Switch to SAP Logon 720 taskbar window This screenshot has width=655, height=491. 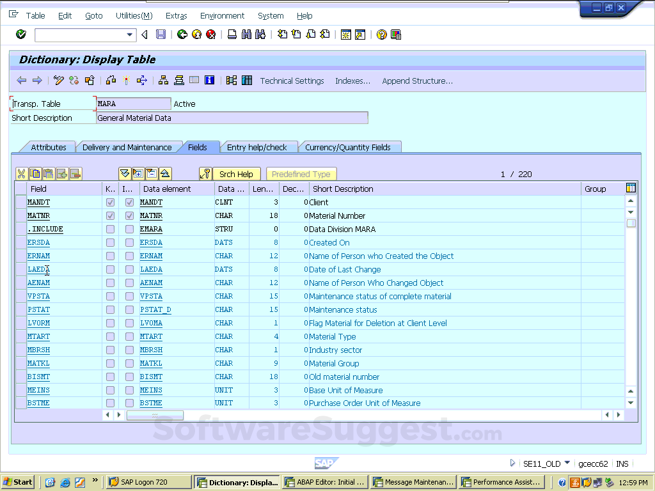point(149,482)
